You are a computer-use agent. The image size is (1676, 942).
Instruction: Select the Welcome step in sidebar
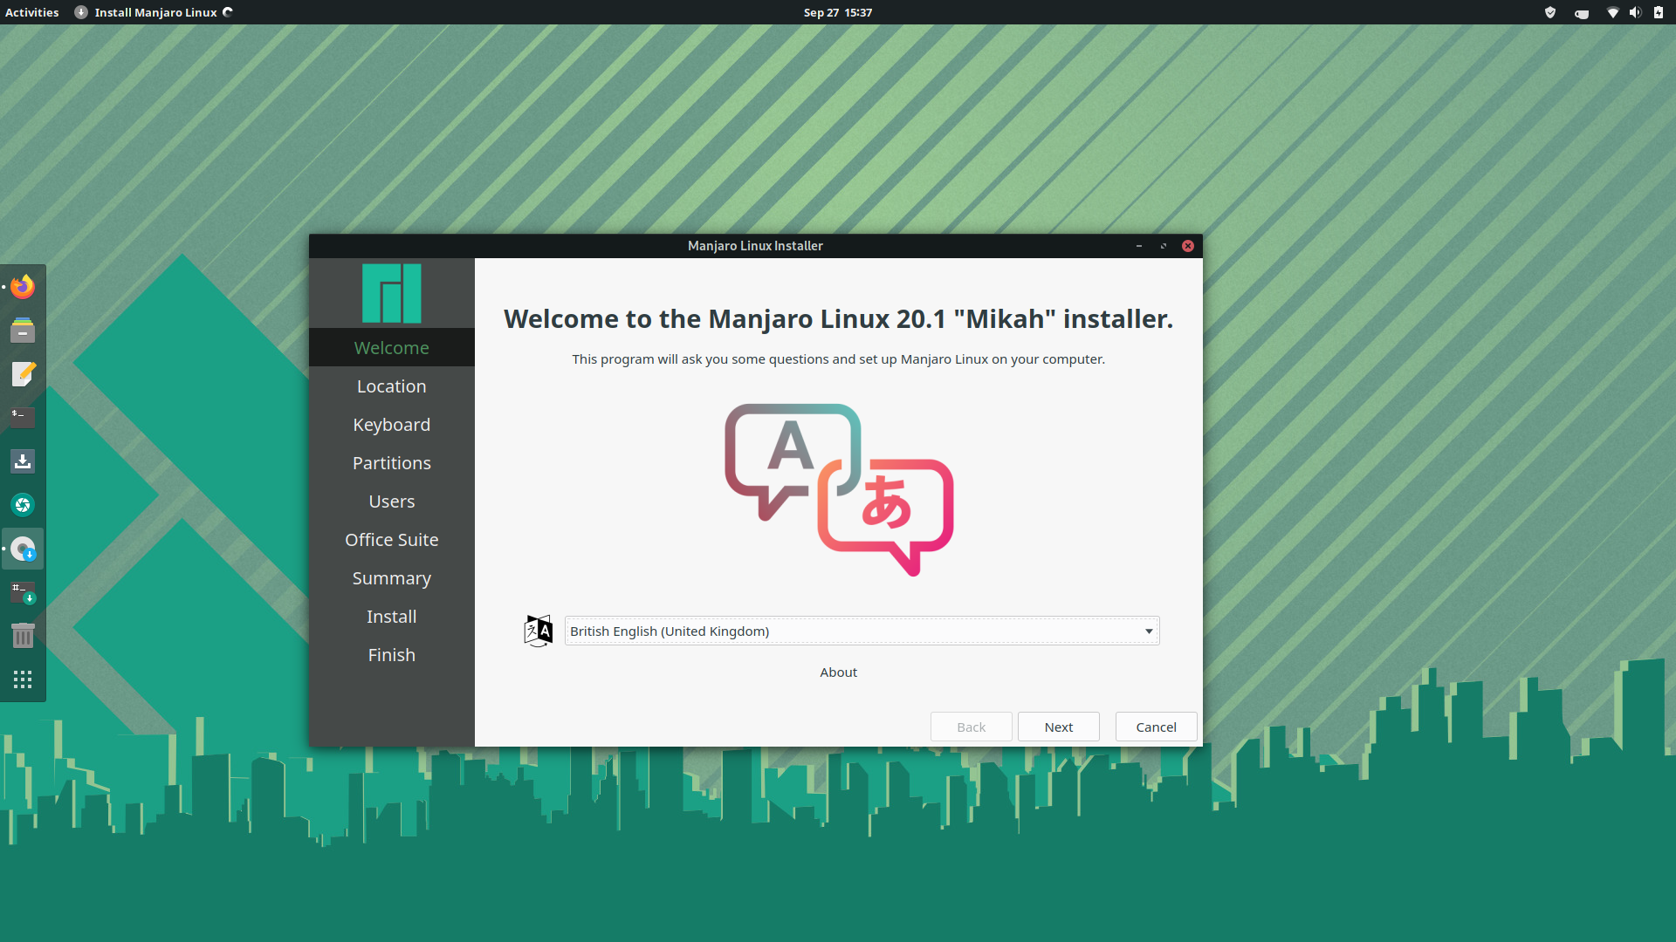(x=392, y=347)
